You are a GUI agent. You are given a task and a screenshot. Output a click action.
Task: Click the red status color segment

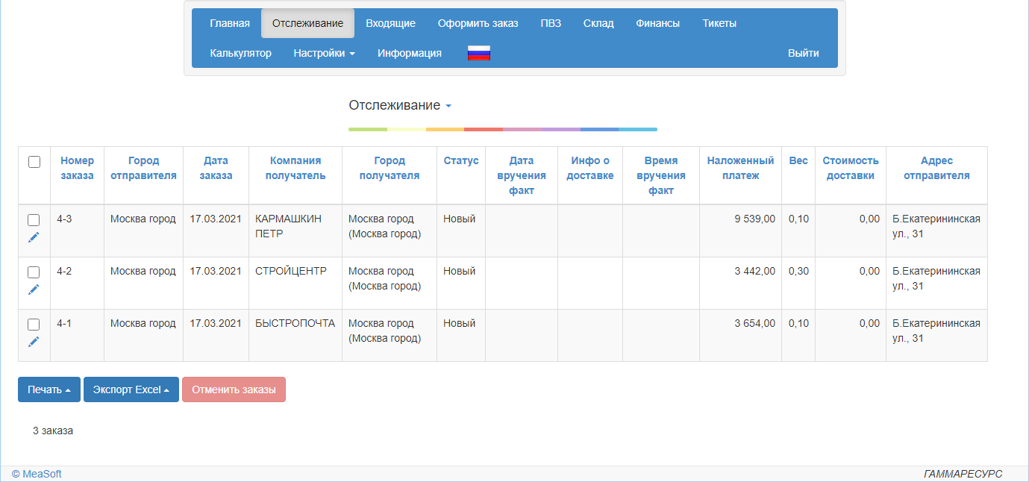pos(484,130)
